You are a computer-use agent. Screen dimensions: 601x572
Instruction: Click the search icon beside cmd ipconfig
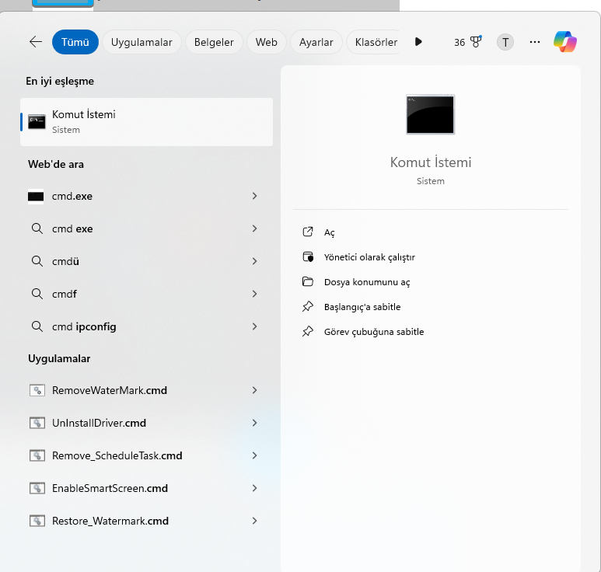point(37,326)
